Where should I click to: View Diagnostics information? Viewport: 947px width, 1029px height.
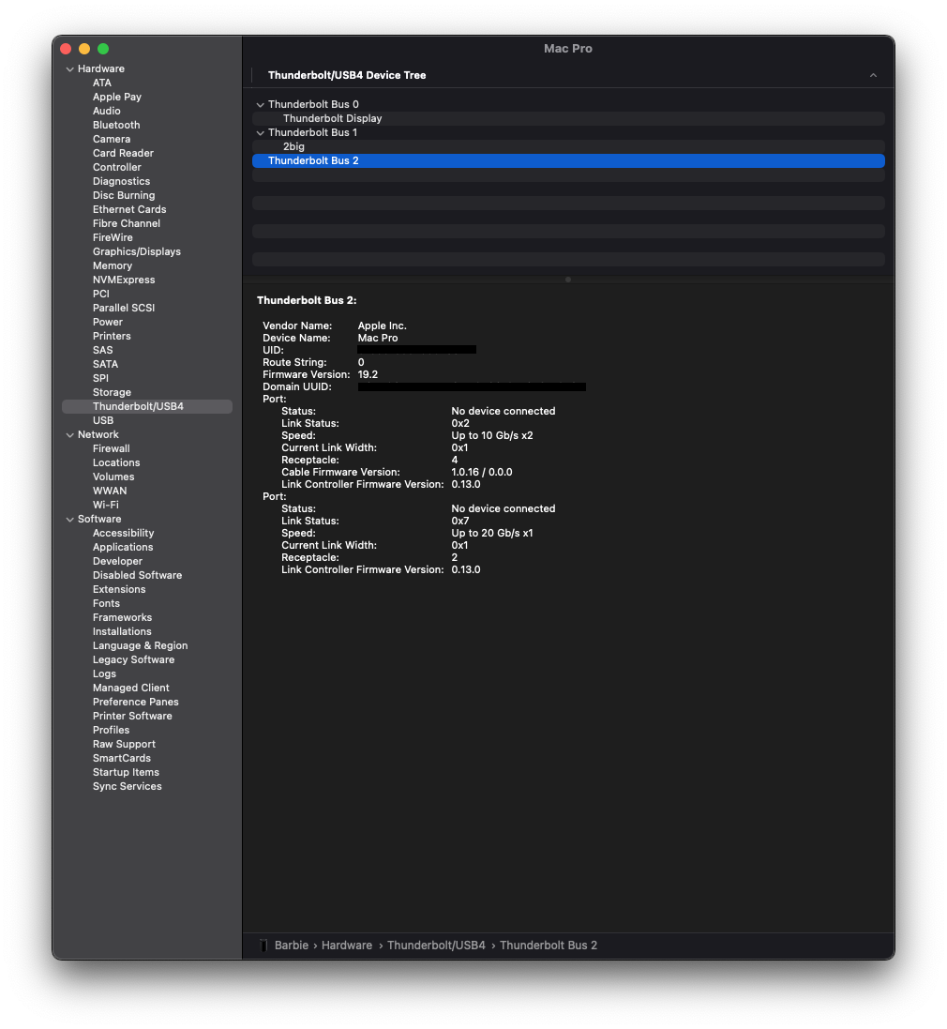point(121,181)
